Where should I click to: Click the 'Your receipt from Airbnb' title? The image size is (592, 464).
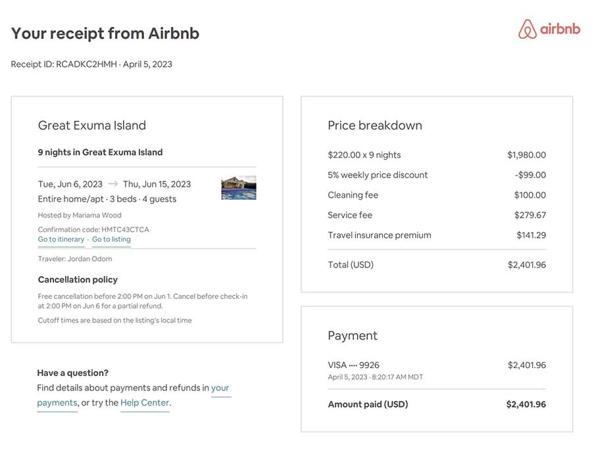tap(105, 34)
